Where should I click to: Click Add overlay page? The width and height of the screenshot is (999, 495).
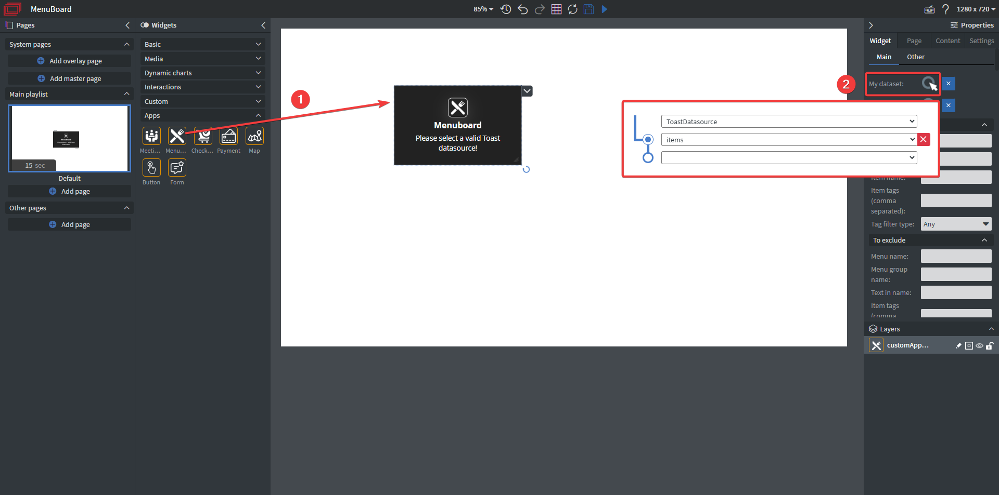(x=69, y=61)
